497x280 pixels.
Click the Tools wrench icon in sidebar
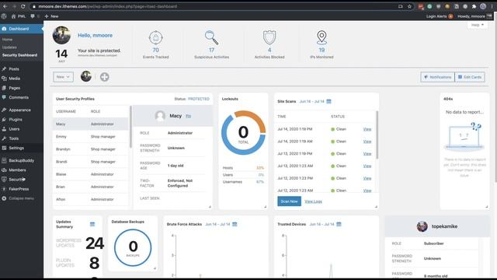4,138
